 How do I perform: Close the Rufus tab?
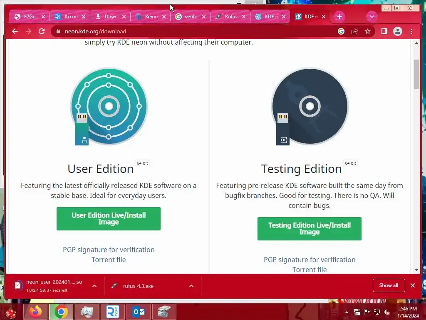244,17
